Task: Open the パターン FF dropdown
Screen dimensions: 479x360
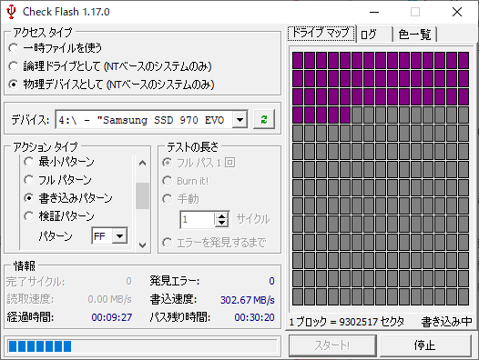Action: tap(120, 235)
